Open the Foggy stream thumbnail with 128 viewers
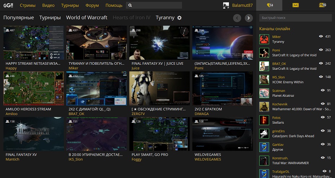 (159, 134)
